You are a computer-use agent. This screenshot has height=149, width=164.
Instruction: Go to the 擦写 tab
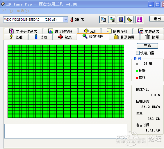pyautogui.click(x=152, y=37)
